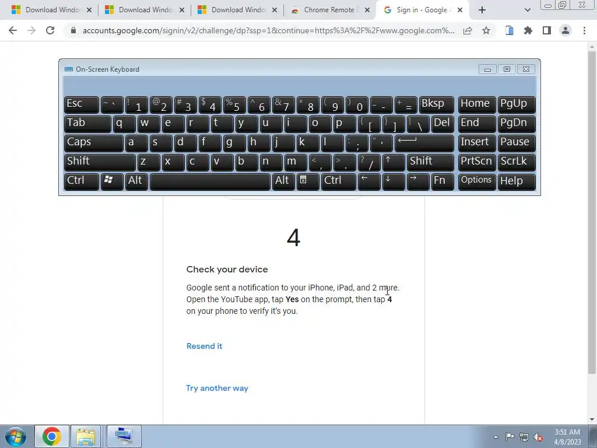Open a new Chrome tab
Image resolution: width=597 pixels, height=448 pixels.
pos(482,10)
